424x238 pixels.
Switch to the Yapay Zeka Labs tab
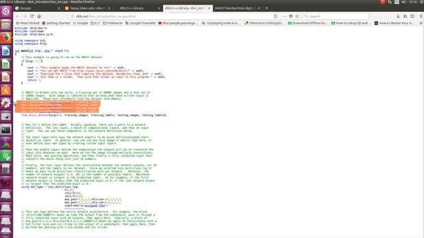[x=87, y=8]
